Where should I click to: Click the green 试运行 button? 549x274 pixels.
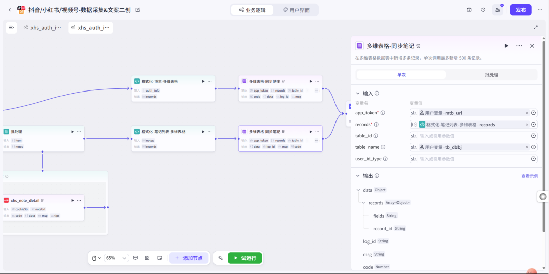click(245, 258)
